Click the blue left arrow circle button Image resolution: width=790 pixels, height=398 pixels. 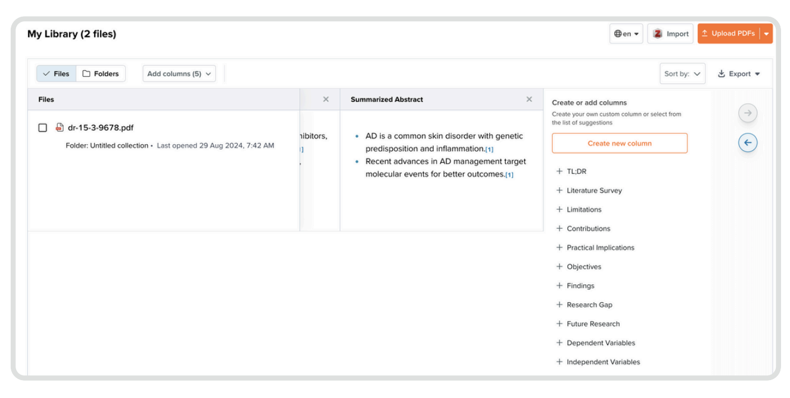pos(748,143)
